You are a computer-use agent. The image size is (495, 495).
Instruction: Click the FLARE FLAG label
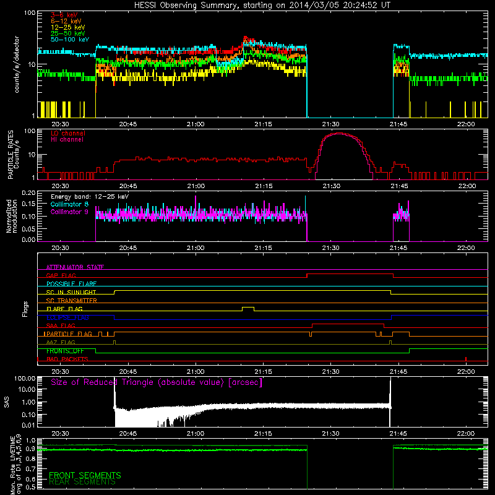click(x=64, y=309)
